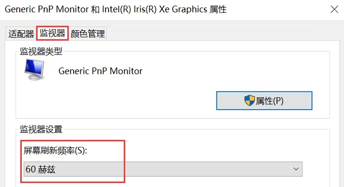Expand the 屏幕刷新频率 combo box
Screen dimensions: 344x187
pyautogui.click(x=163, y=169)
